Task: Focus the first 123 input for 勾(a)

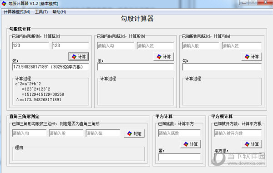Action: coord(30,46)
